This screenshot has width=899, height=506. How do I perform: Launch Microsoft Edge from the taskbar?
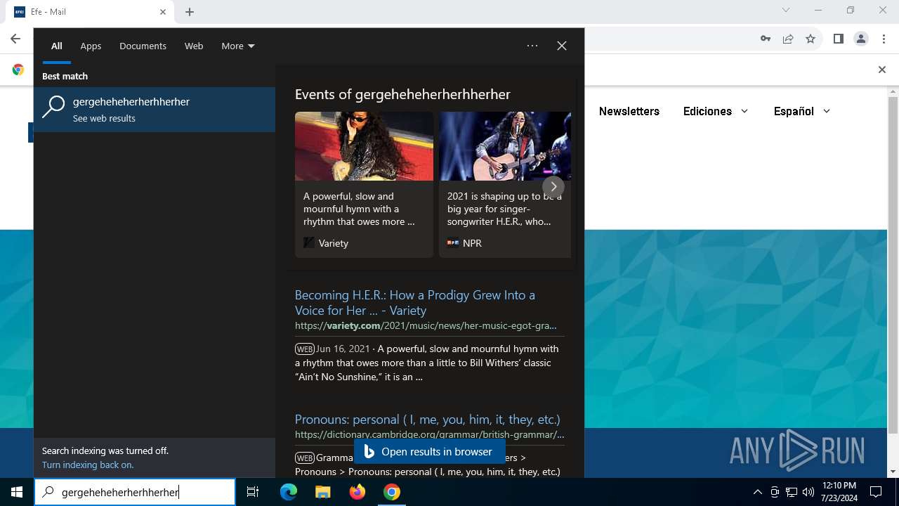point(289,492)
